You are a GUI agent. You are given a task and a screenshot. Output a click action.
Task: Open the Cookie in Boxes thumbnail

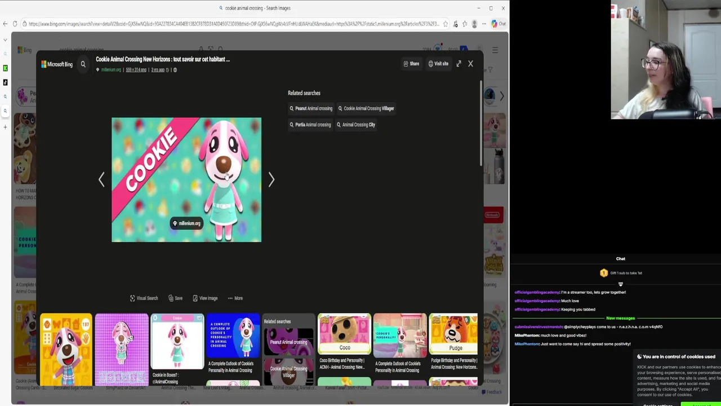tap(177, 342)
